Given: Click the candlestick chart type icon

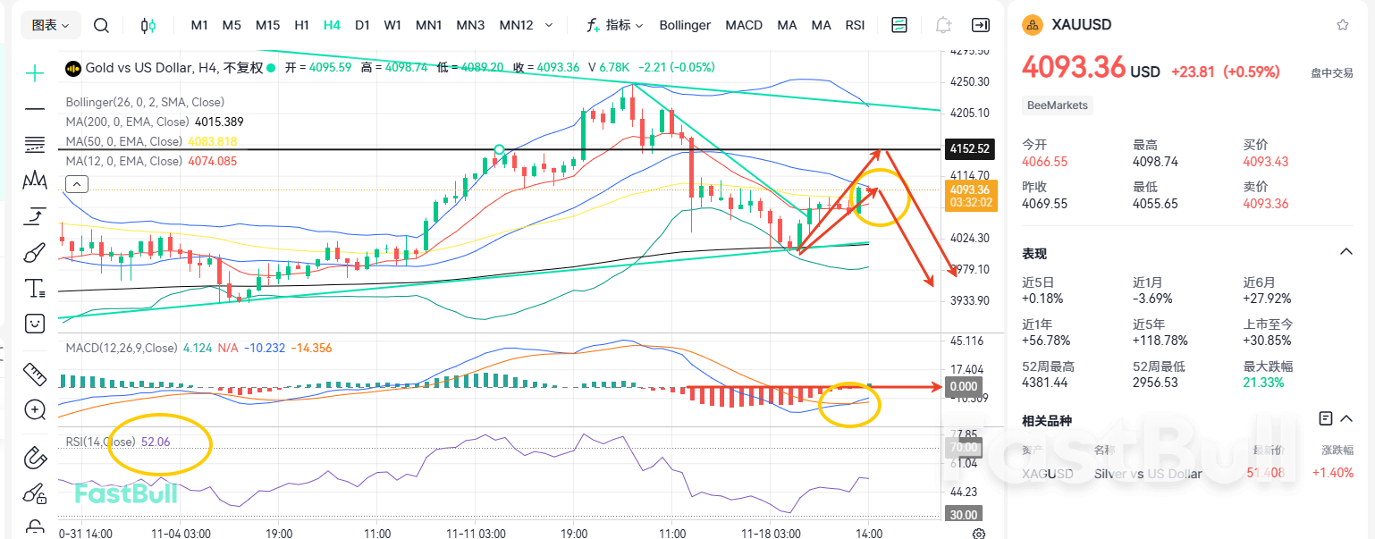Looking at the screenshot, I should pos(148,25).
